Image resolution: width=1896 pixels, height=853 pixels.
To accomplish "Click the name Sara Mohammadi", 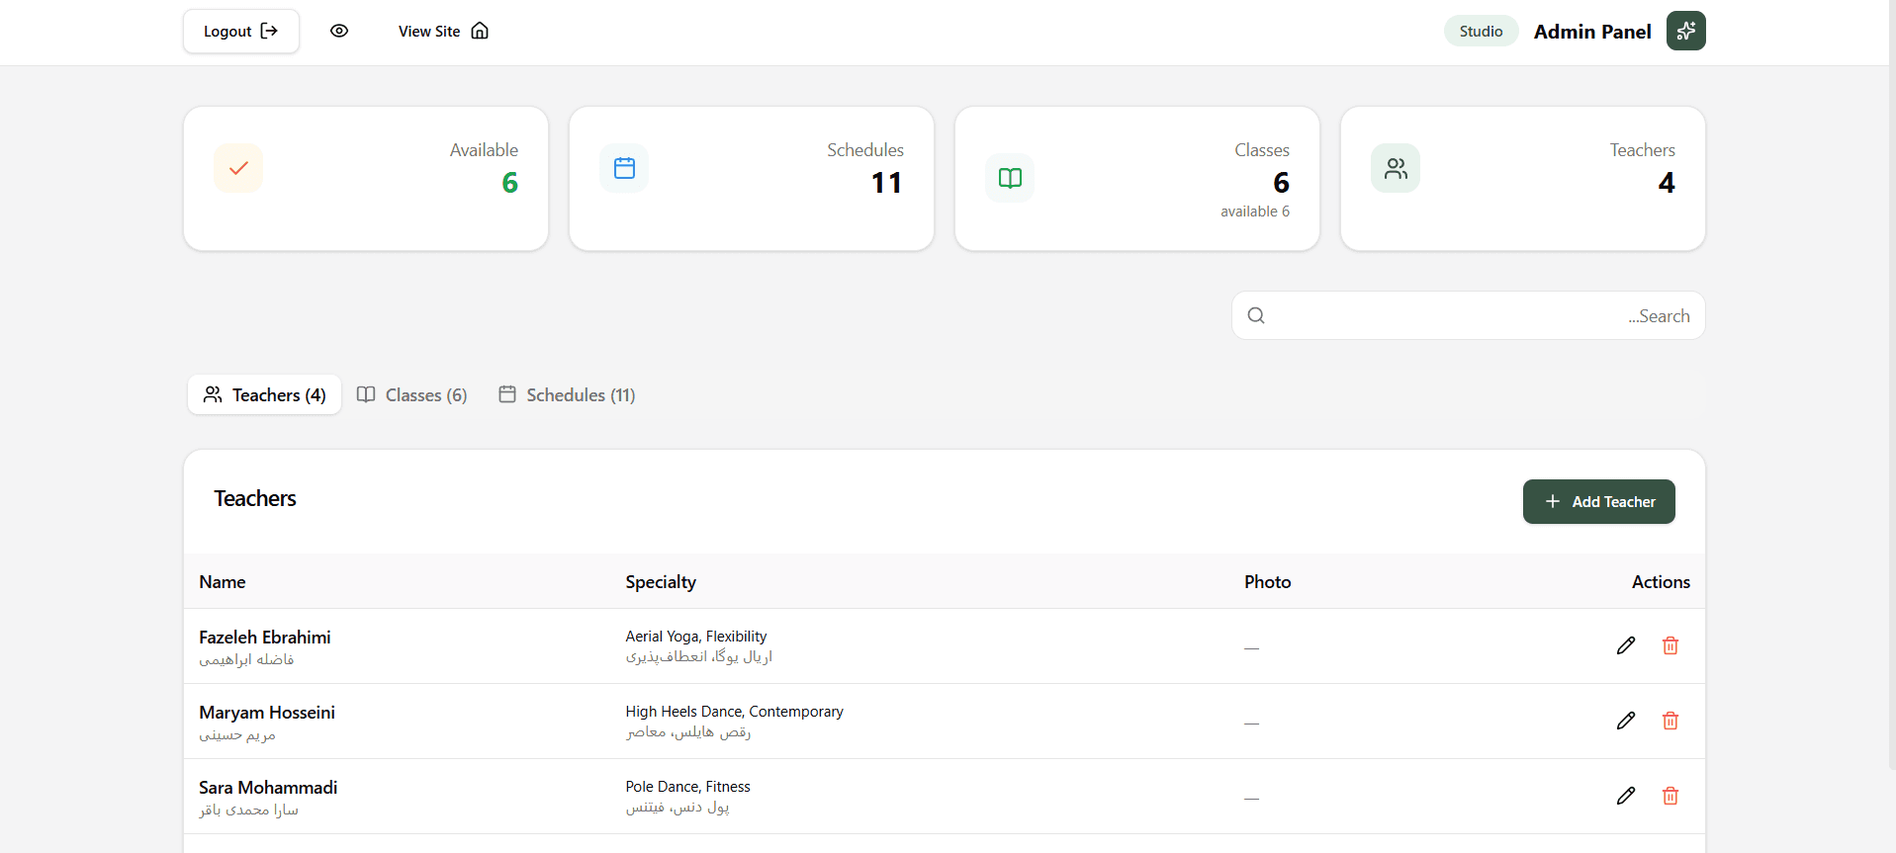I will 268,788.
